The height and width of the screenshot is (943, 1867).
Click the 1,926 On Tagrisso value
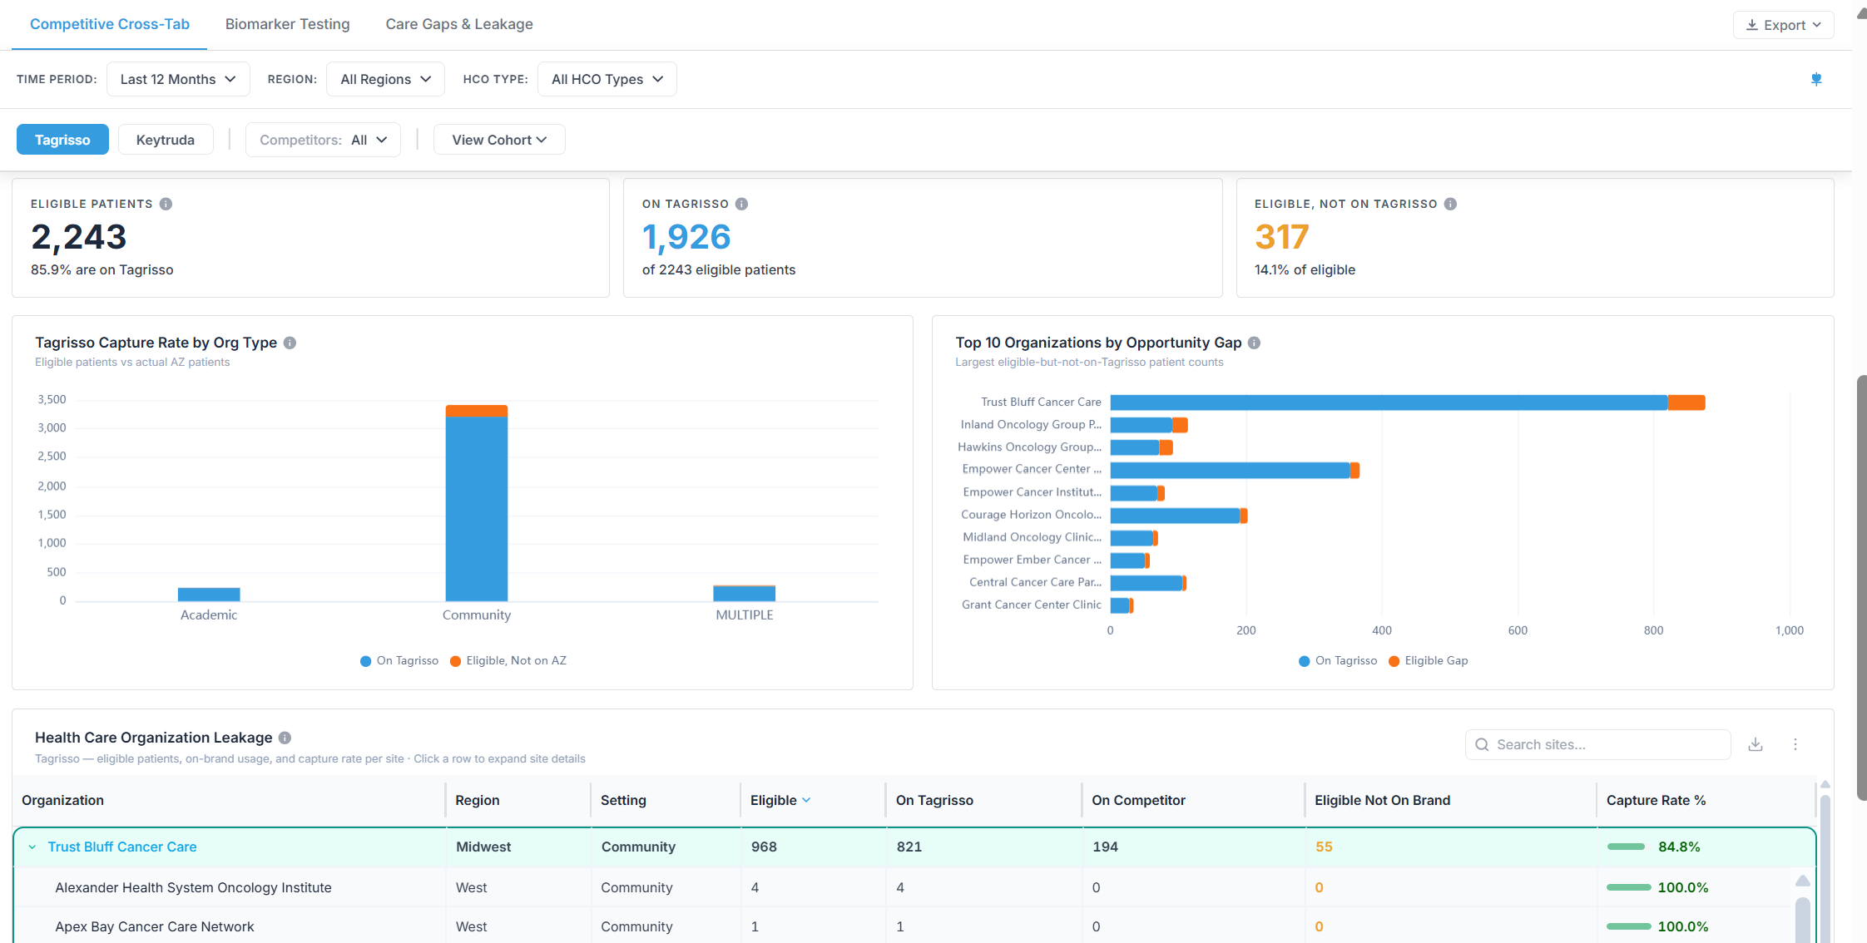tap(686, 237)
